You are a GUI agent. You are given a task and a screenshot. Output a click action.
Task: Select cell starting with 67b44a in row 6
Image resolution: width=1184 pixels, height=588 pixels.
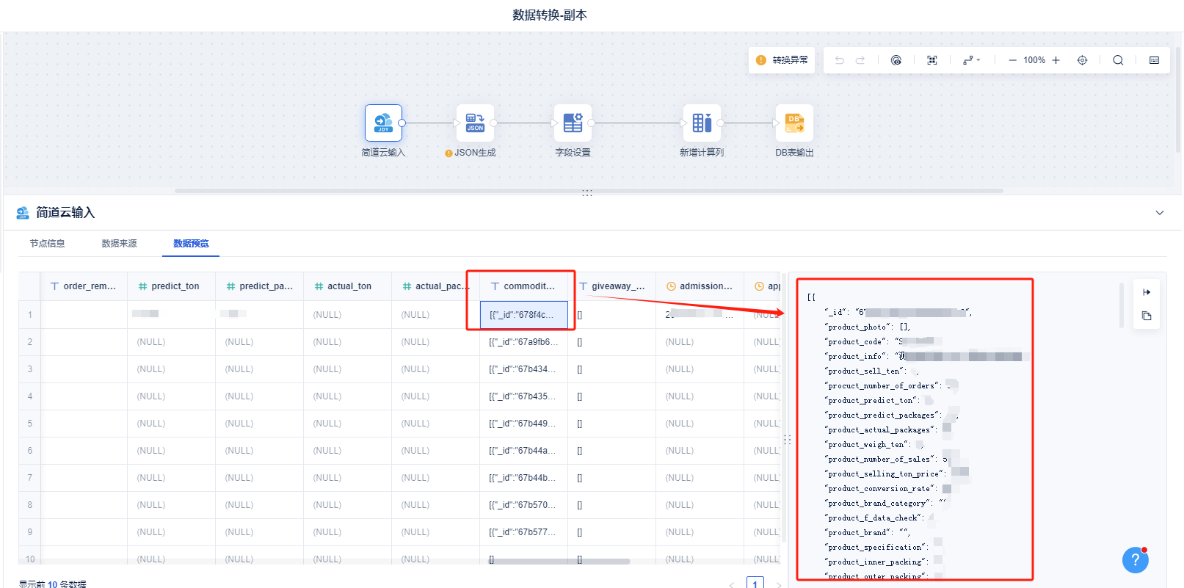523,451
